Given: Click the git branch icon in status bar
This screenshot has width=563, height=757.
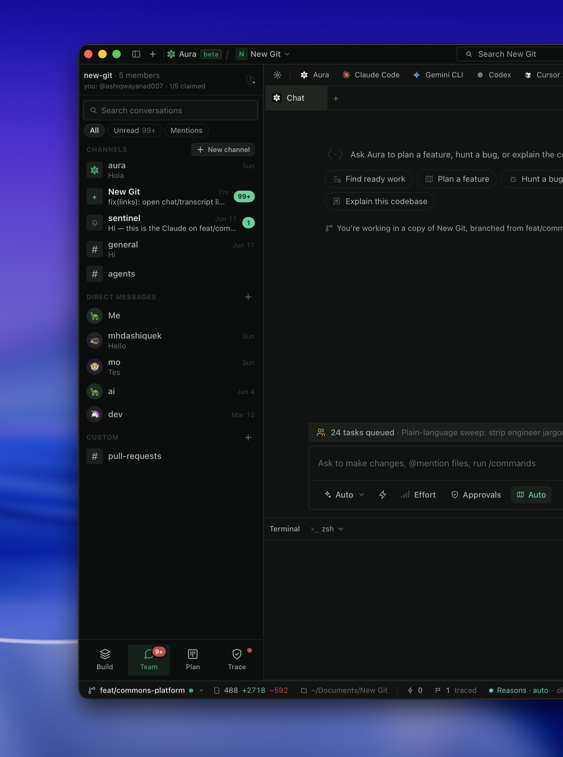Looking at the screenshot, I should tap(91, 690).
